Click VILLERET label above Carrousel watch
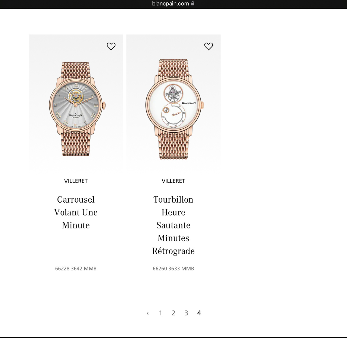 coord(76,181)
